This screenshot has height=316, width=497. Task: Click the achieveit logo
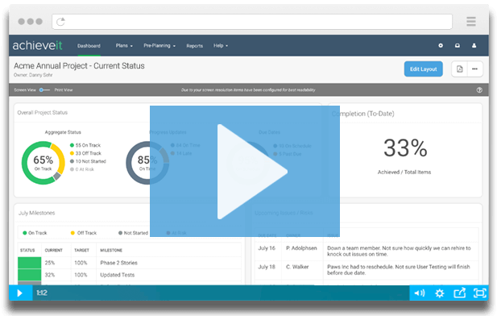(x=37, y=45)
